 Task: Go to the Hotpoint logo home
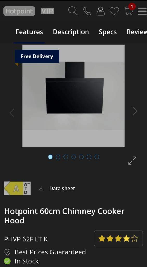[19, 11]
